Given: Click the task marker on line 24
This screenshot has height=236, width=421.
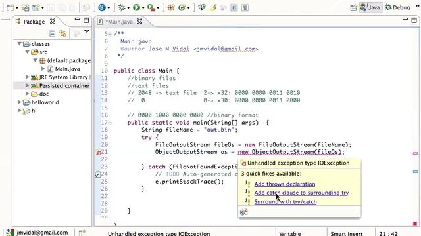Looking at the screenshot, I should [x=98, y=174].
